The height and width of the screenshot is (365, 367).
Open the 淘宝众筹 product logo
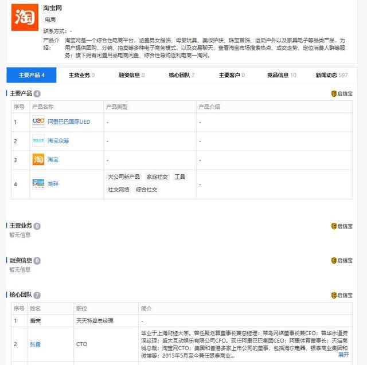(x=38, y=140)
